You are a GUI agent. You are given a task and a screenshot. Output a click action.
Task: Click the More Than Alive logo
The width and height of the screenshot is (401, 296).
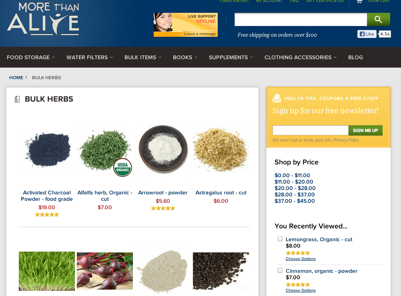(43, 19)
